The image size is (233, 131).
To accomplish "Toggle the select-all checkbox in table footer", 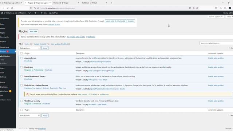I will click(21, 110).
